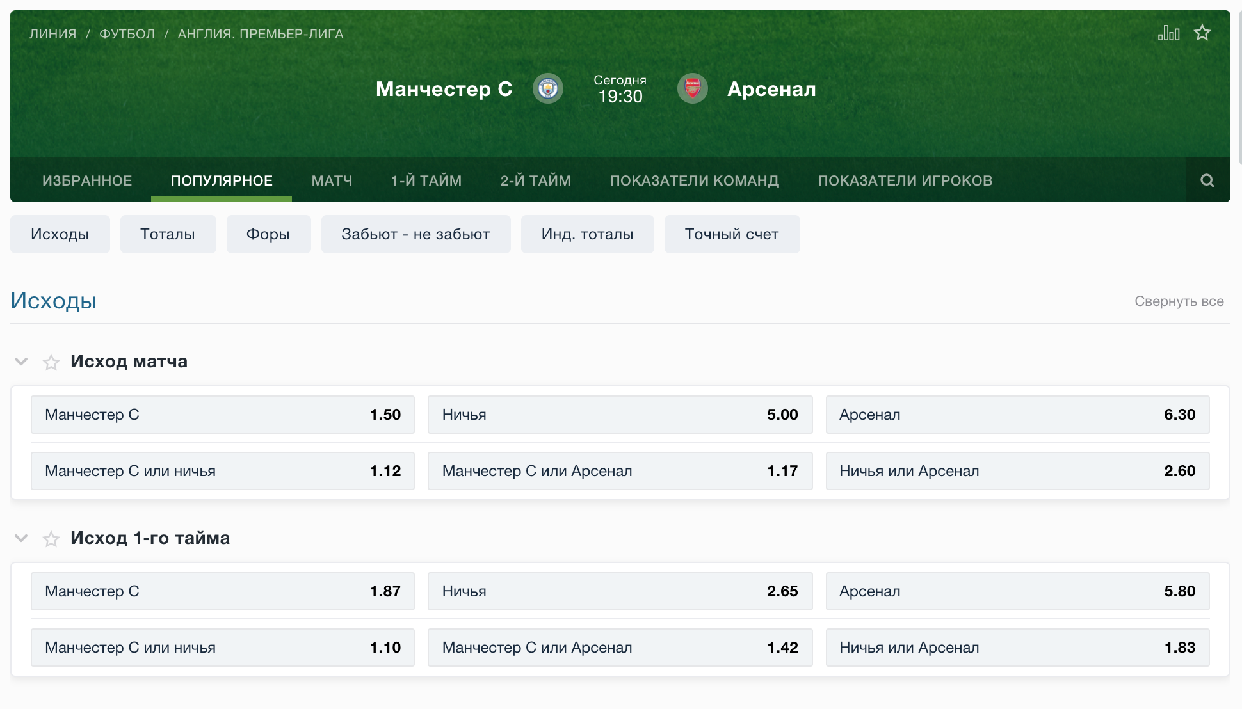Image resolution: width=1242 pixels, height=709 pixels.
Task: Select the Забьют - не забьют filter
Action: [x=415, y=234]
